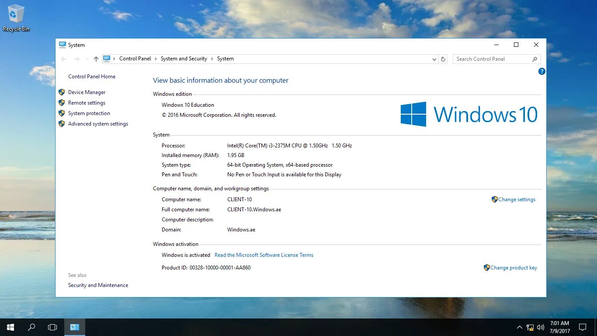Screen dimensions: 597x336
Task: Click shield icon beside Change settings
Action: pos(495,199)
